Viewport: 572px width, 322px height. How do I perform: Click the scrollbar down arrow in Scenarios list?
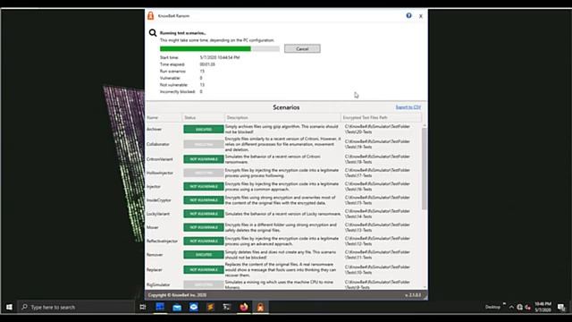click(x=425, y=287)
